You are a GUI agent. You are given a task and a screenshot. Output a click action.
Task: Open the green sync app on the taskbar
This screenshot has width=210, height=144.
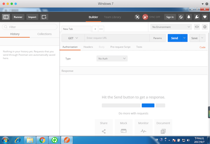pos(55,140)
